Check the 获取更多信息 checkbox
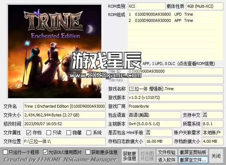 [x=88, y=152]
